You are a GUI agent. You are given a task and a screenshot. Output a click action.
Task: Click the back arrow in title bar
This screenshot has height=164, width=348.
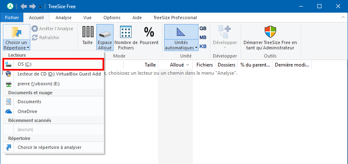tap(24, 7)
